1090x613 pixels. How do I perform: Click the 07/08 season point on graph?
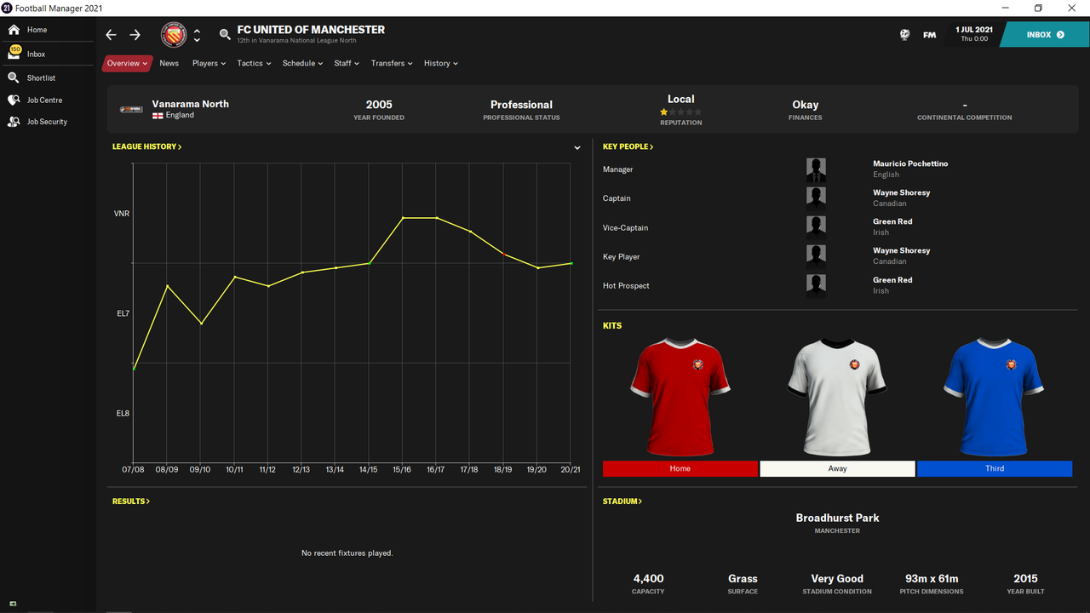134,369
